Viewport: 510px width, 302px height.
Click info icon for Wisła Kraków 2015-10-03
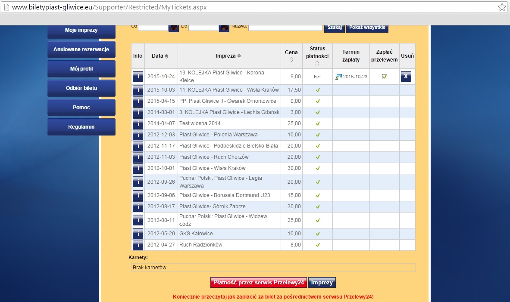tap(138, 90)
